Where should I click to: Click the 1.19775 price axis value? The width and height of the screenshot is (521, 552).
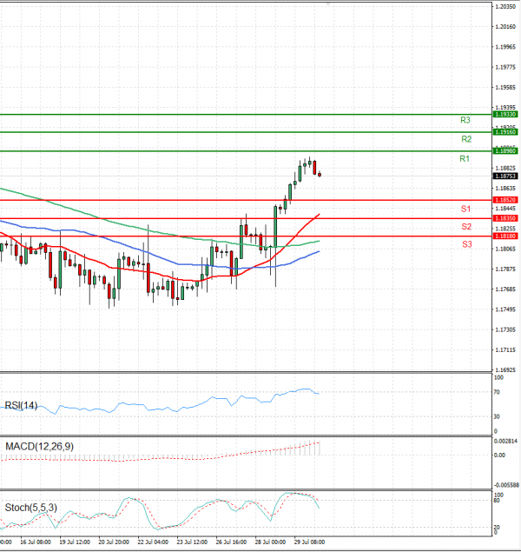[x=505, y=67]
